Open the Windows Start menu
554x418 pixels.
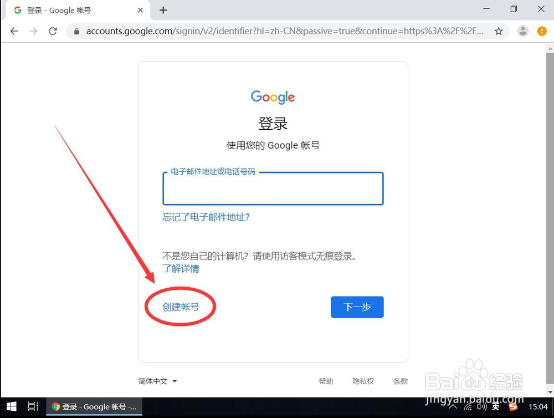pos(12,407)
